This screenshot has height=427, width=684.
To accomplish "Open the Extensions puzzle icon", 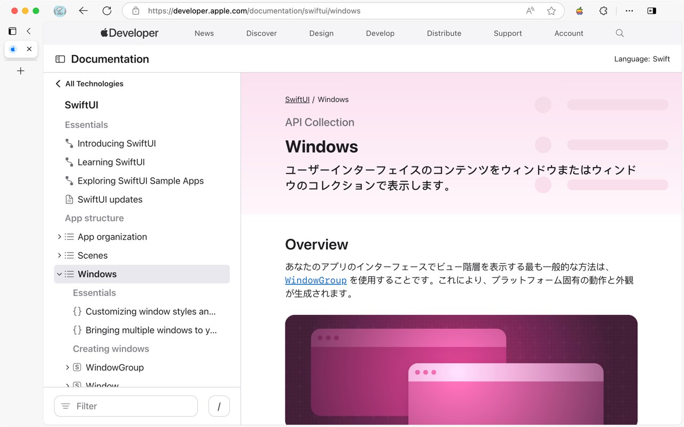I will pos(603,11).
